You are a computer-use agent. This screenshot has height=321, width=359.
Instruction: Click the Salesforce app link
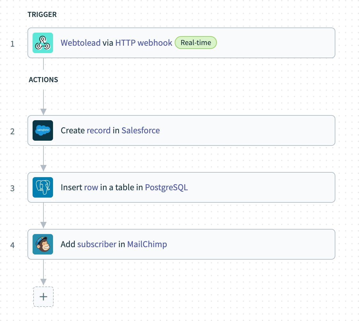(141, 130)
